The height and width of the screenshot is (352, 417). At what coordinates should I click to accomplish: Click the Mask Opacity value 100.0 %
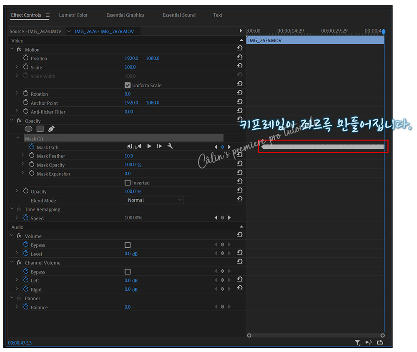pyautogui.click(x=133, y=165)
